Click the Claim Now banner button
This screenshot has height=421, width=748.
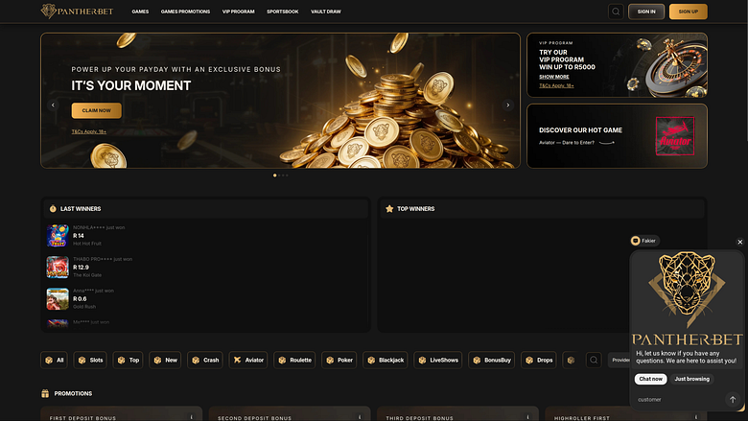tap(96, 110)
